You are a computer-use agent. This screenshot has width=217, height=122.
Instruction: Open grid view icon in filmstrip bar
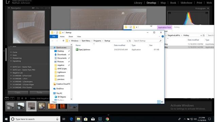click(x=18, y=98)
